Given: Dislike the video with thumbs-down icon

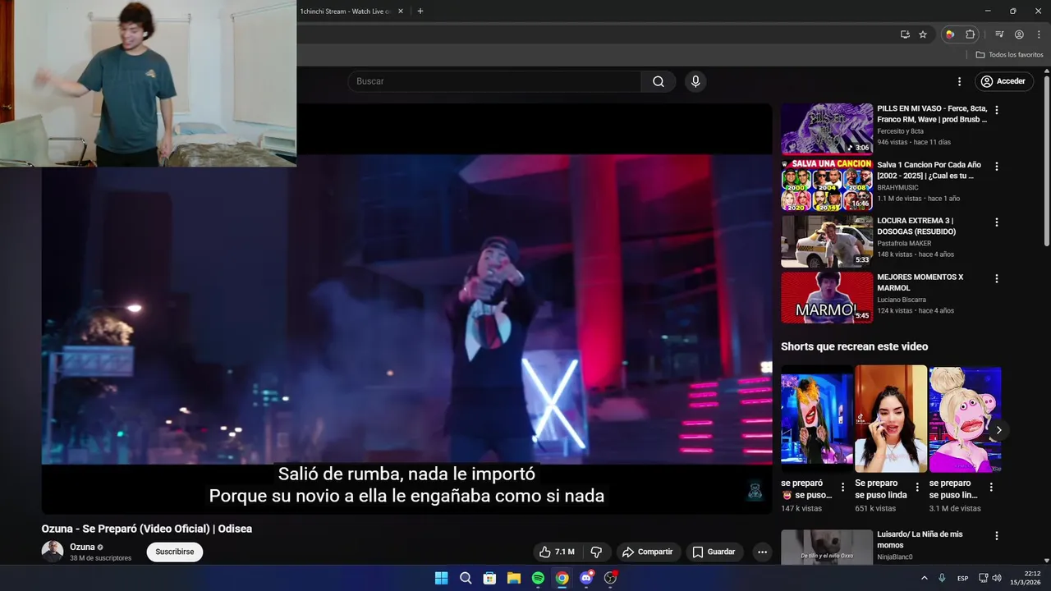Looking at the screenshot, I should (597, 552).
